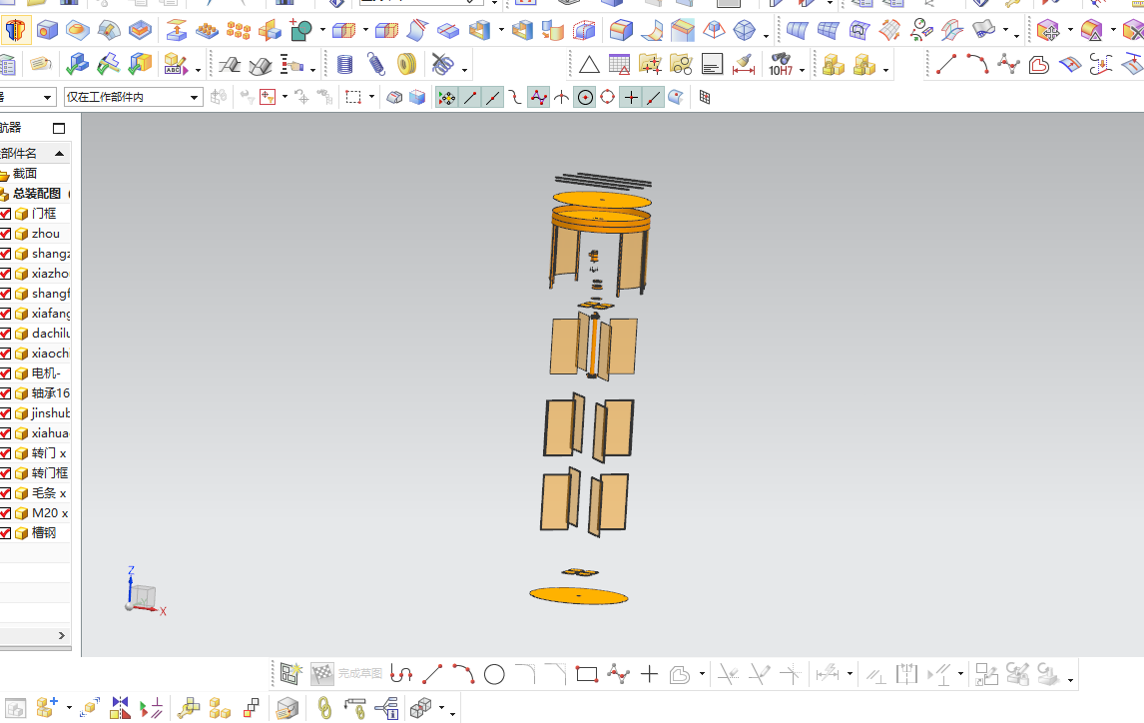Click the crossed-out spring delete icon
This screenshot has height=723, width=1144.
442,65
